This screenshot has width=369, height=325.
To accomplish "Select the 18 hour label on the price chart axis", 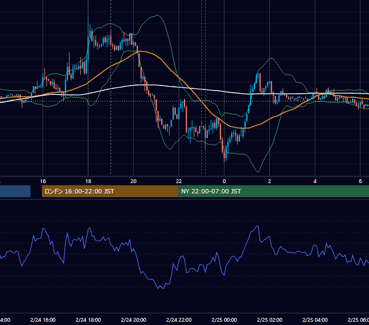I will coord(88,181).
